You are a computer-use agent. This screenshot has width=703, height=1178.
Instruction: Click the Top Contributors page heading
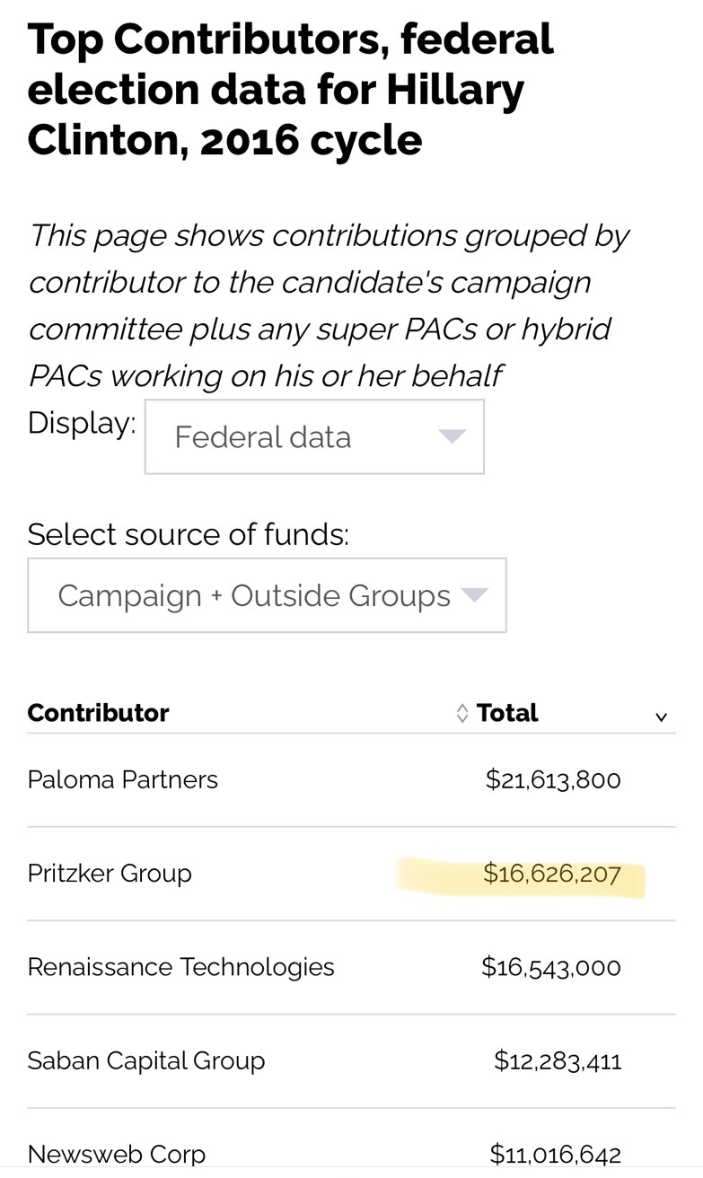click(290, 90)
